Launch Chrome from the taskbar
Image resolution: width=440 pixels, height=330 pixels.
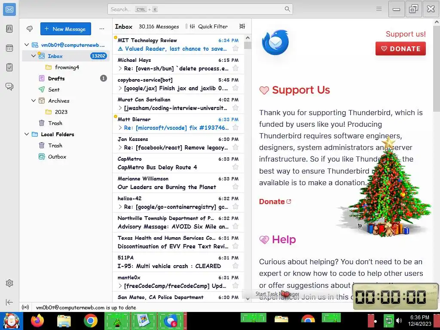[90, 321]
